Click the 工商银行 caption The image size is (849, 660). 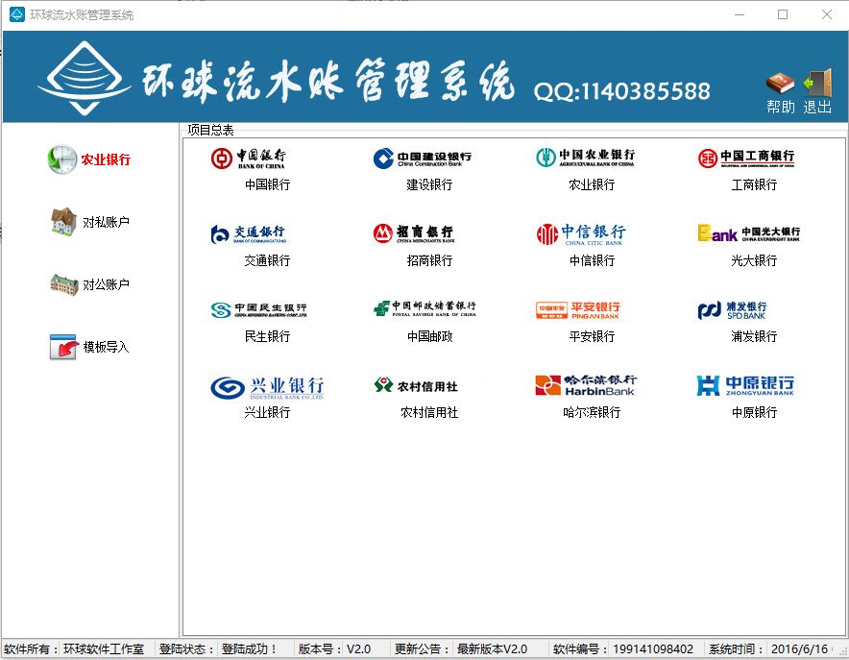(754, 184)
